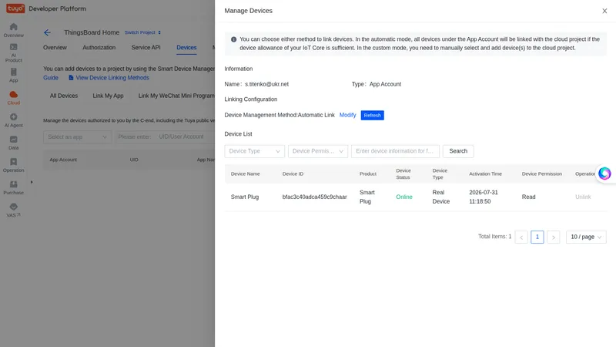Image resolution: width=616 pixels, height=347 pixels.
Task: Click the Activation Time column header
Action: click(485, 173)
